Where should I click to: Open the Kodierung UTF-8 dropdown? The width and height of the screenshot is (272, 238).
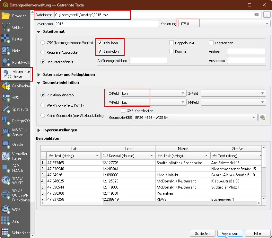click(x=224, y=24)
